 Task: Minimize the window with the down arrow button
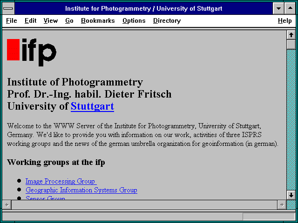click(278, 8)
